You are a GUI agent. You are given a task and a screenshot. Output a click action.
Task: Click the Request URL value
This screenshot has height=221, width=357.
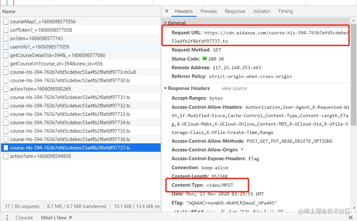click(260, 37)
